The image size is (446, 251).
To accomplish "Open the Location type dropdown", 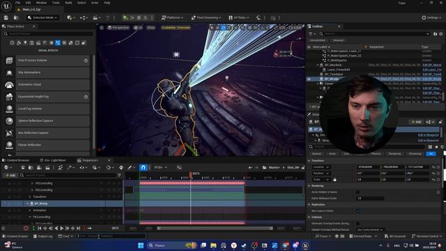I will click(x=321, y=167).
